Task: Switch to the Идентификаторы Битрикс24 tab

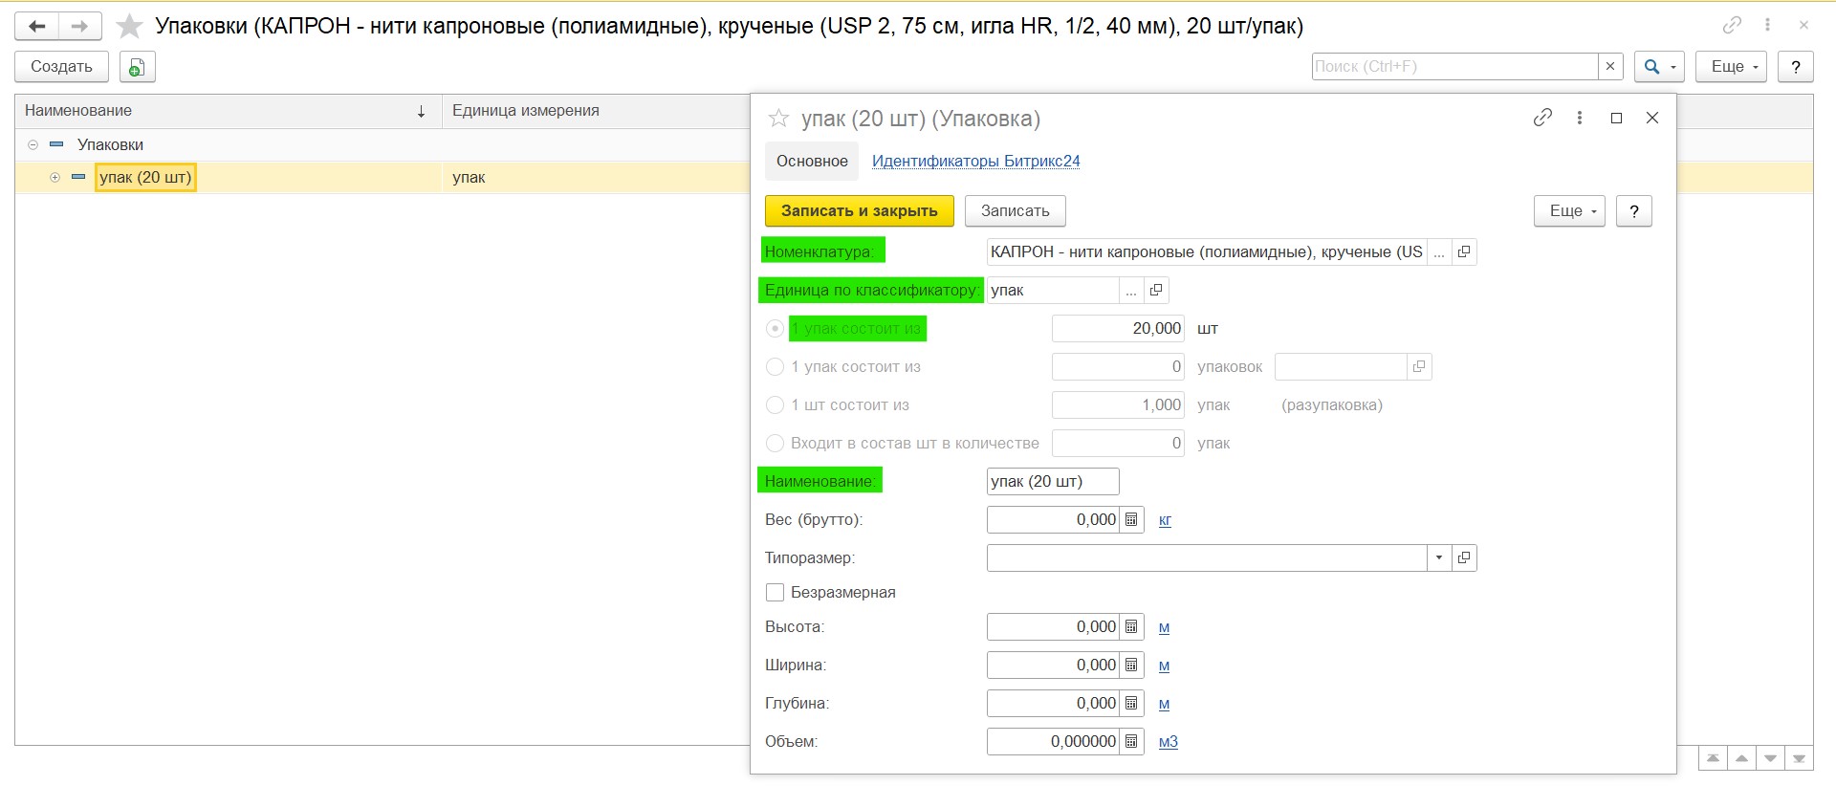Action: point(975,161)
